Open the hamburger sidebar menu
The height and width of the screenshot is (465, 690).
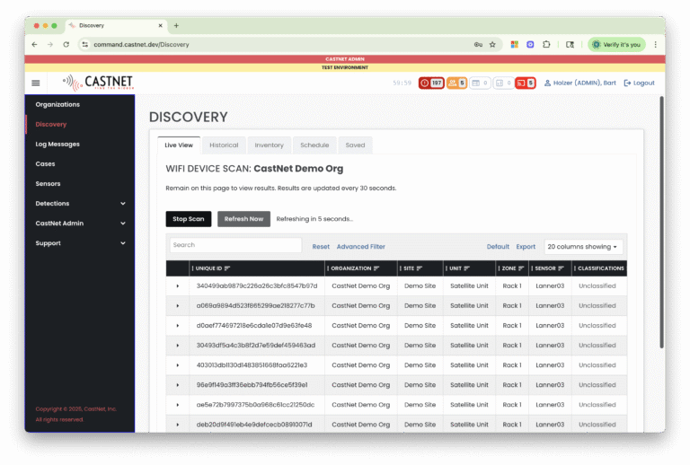coord(36,83)
